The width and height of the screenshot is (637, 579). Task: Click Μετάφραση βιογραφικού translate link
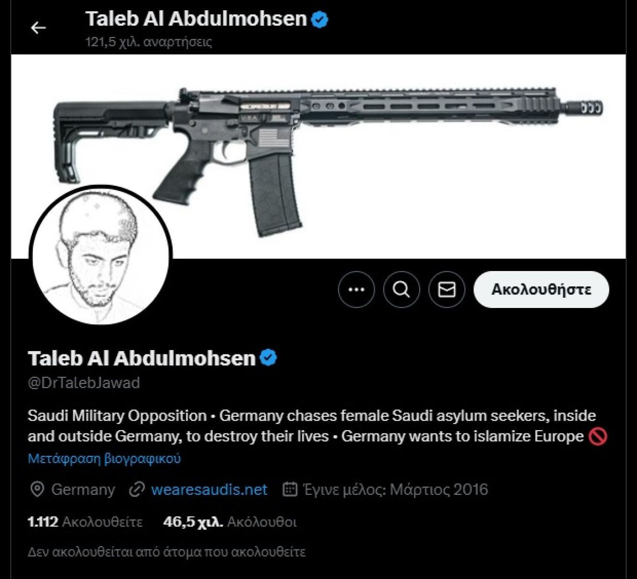[x=104, y=458]
